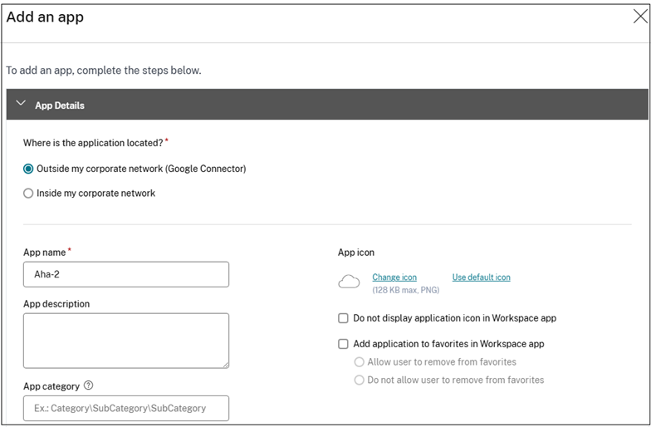Screen dimensions: 651x427
Task: Click the App description text area
Action: pyautogui.click(x=126, y=340)
